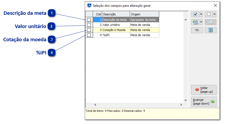The height and width of the screenshot is (124, 226).
Task: Click the binoculars search button
Action: point(197,30)
